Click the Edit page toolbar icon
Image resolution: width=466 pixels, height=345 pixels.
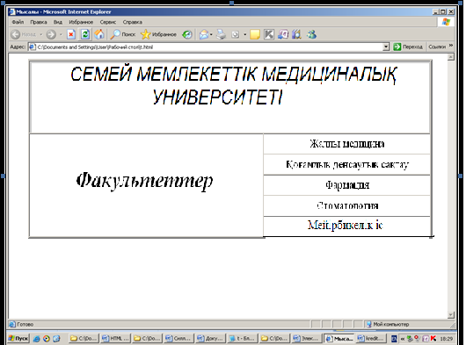pos(235,35)
